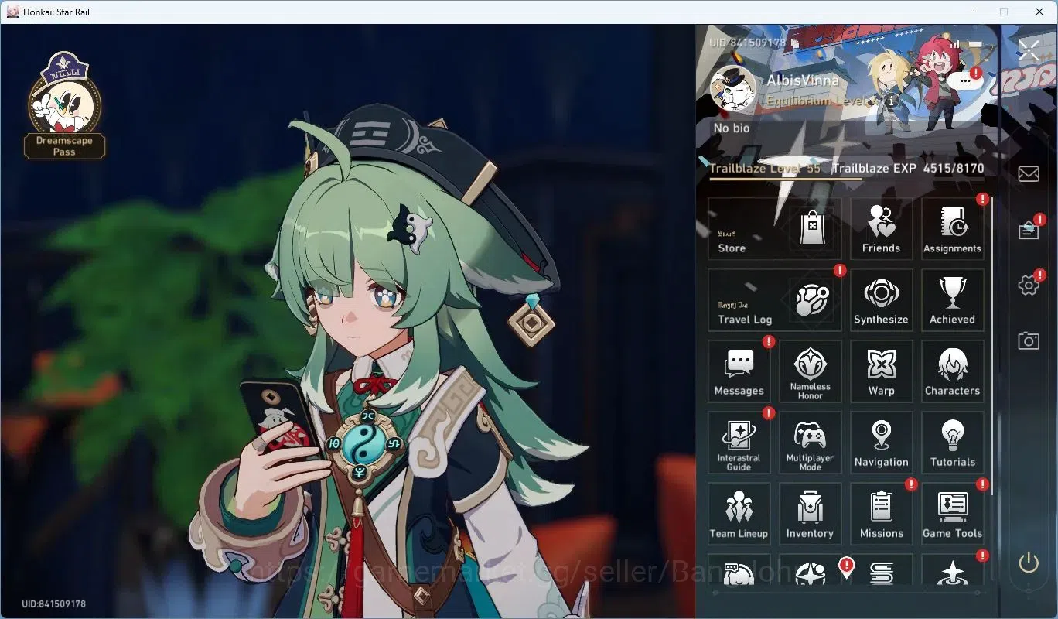Click the power logout icon

click(x=1029, y=563)
